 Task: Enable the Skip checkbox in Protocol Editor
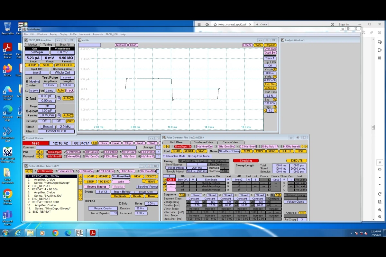point(121,203)
